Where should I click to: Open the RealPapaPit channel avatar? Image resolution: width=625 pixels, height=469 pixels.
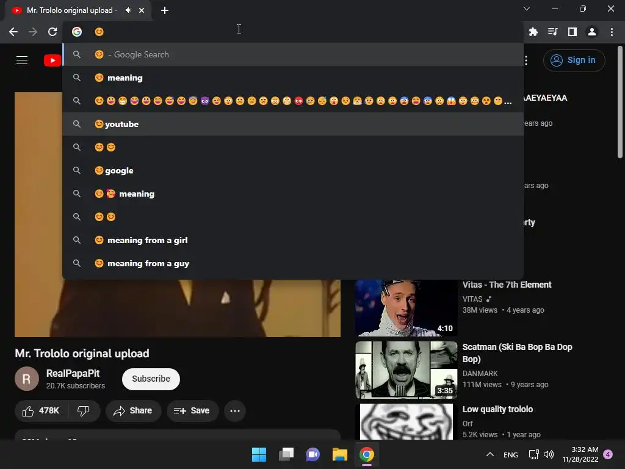coord(27,379)
